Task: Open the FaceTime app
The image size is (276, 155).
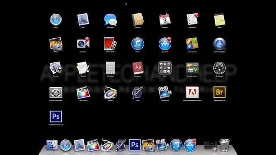Action: tap(83, 44)
